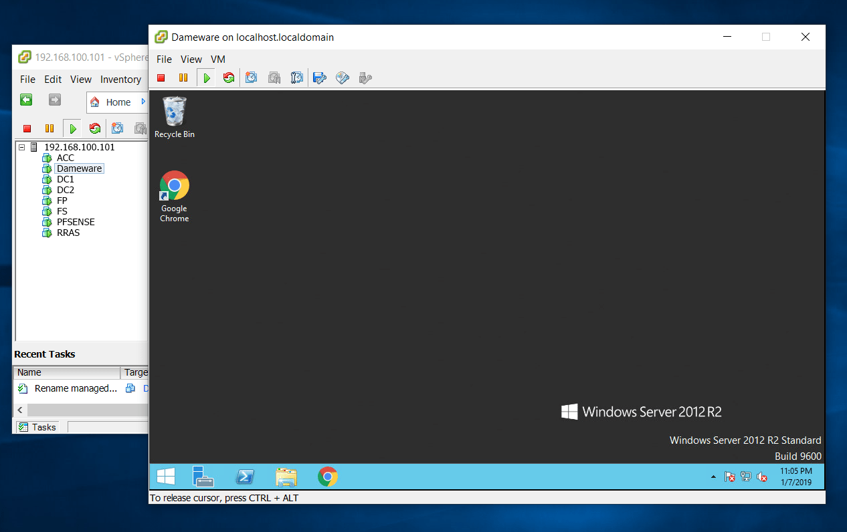The height and width of the screenshot is (532, 847).
Task: Open the Inventory menu in the vSphere client
Action: tap(120, 79)
